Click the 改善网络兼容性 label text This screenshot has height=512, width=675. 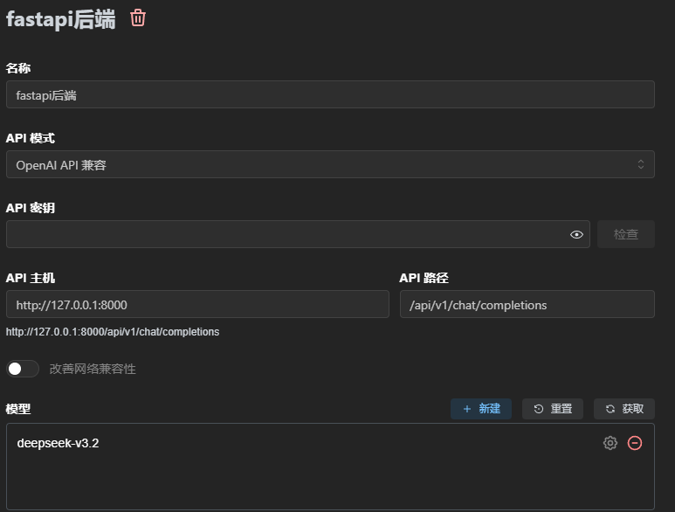coord(93,369)
